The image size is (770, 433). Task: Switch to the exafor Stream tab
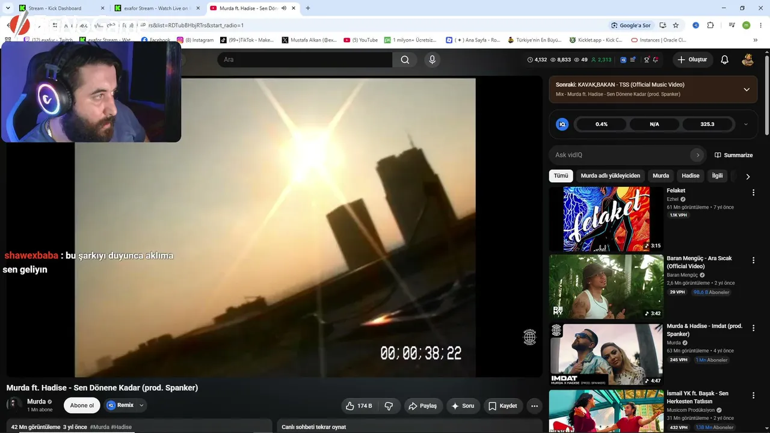point(156,8)
